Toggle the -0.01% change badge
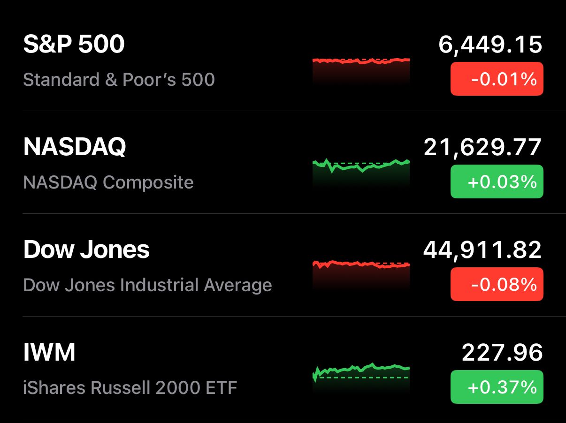 tap(497, 79)
